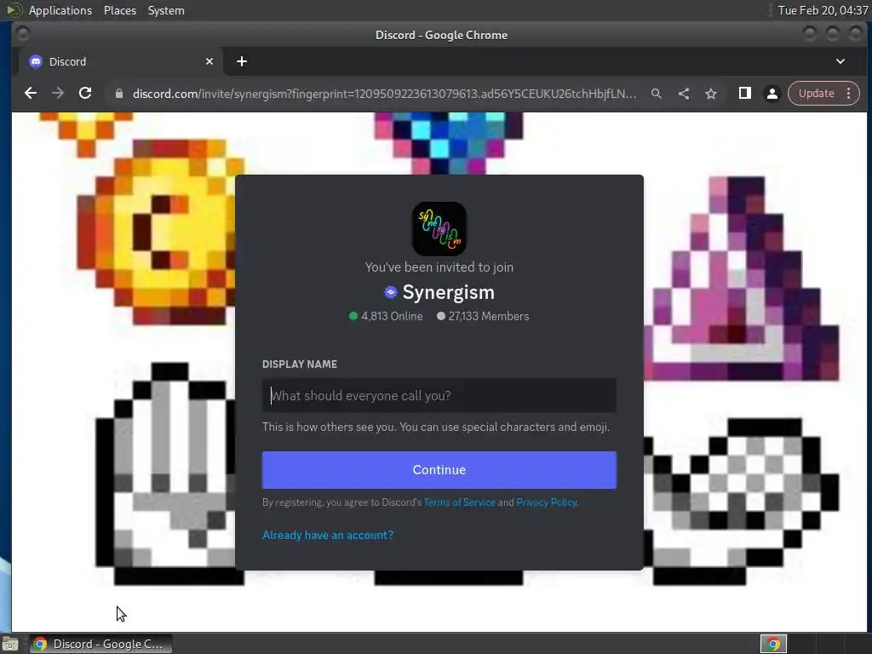872x654 pixels.
Task: Bookmark this page with the star
Action: [711, 94]
